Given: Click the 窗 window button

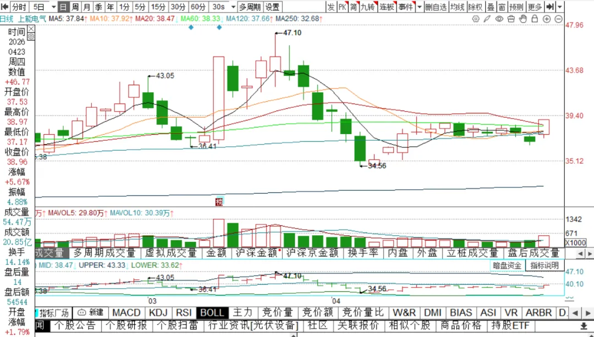Looking at the screenshot, I should tap(502, 7).
